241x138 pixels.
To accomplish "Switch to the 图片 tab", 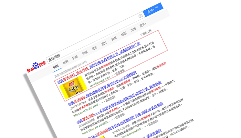I will point(104,43).
